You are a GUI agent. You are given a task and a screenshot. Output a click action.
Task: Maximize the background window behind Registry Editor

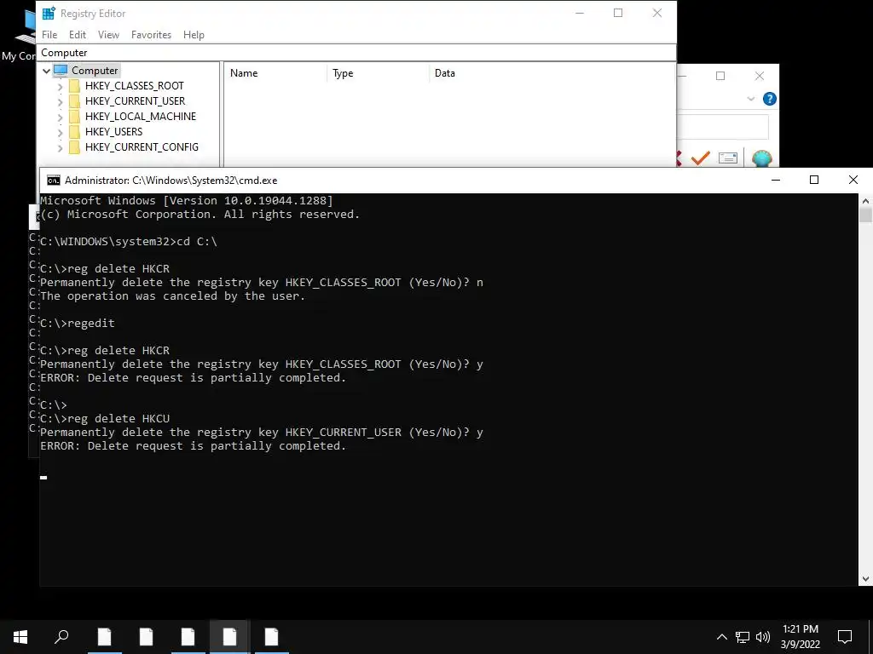(x=720, y=76)
